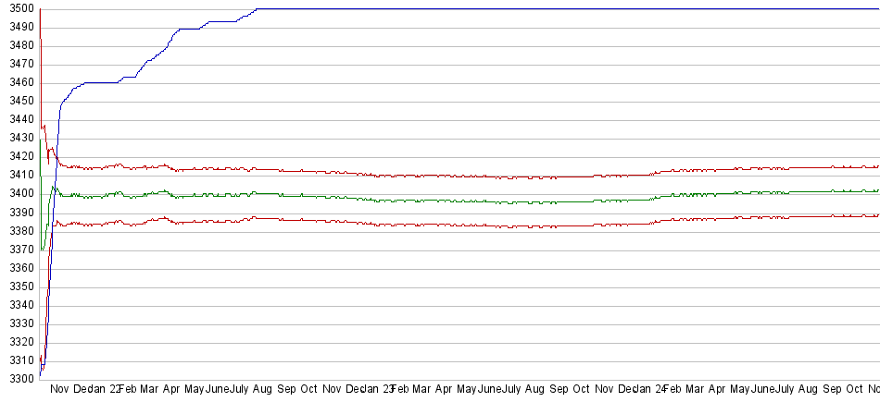Click the Apr label after Jan 24

point(716,390)
